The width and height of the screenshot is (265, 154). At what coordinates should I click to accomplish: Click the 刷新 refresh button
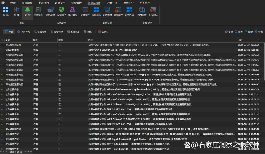[248, 32]
